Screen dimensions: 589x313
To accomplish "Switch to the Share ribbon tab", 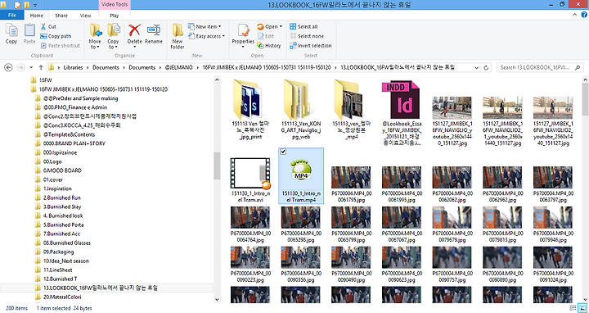I will click(x=61, y=16).
